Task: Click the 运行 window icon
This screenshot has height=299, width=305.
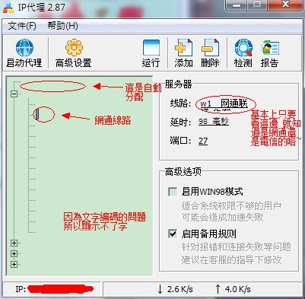Action: pos(151,47)
